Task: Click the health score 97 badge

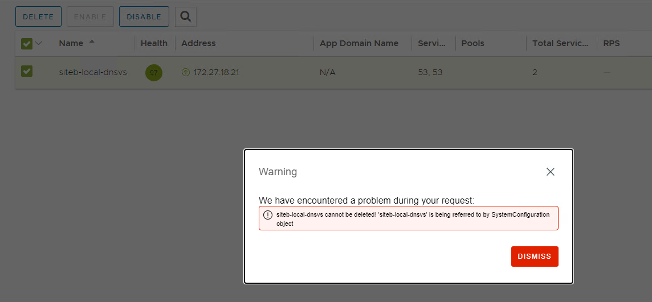Action: click(153, 73)
